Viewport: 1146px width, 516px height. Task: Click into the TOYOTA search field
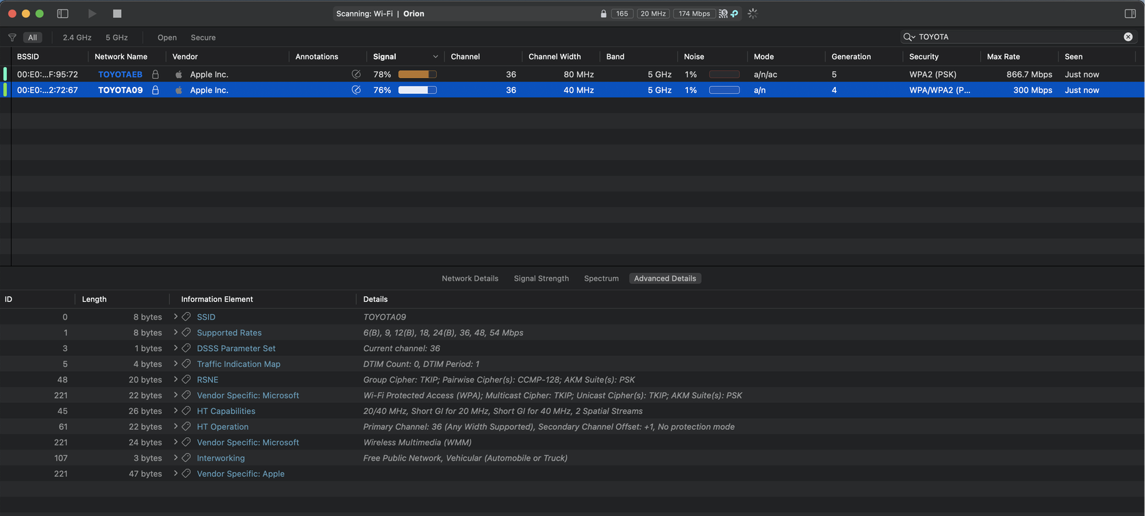pos(1019,37)
